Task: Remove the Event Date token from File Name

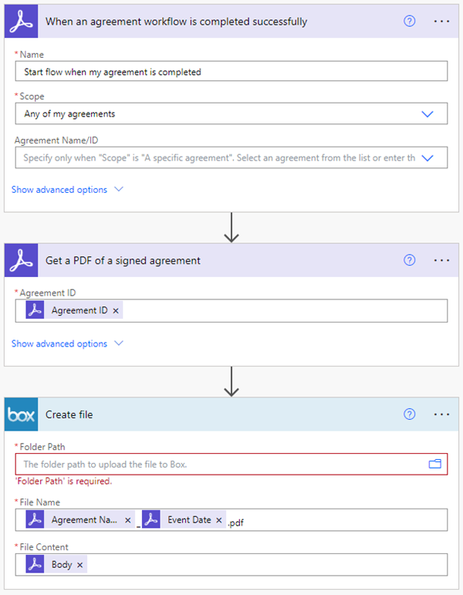Action: click(x=218, y=520)
